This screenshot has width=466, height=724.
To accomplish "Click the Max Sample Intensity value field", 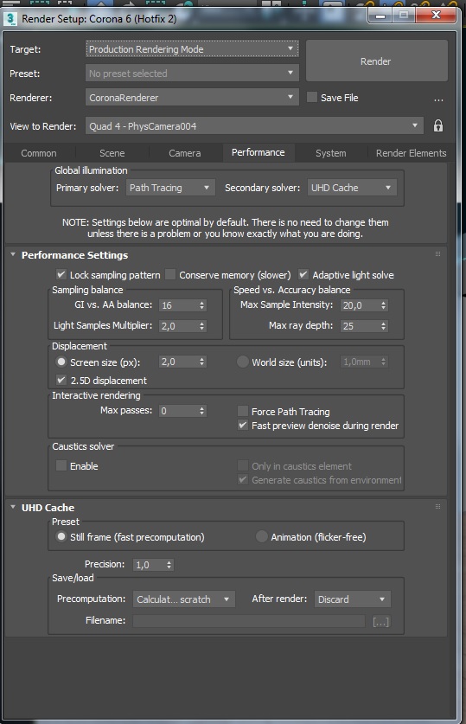I will [361, 305].
